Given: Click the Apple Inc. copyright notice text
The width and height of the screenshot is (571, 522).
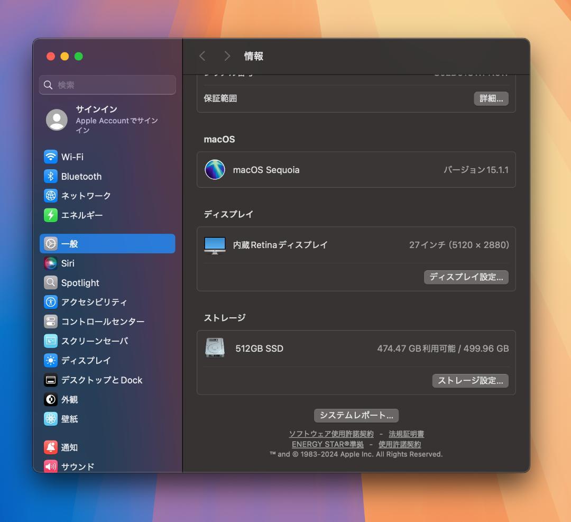Looking at the screenshot, I should point(356,454).
